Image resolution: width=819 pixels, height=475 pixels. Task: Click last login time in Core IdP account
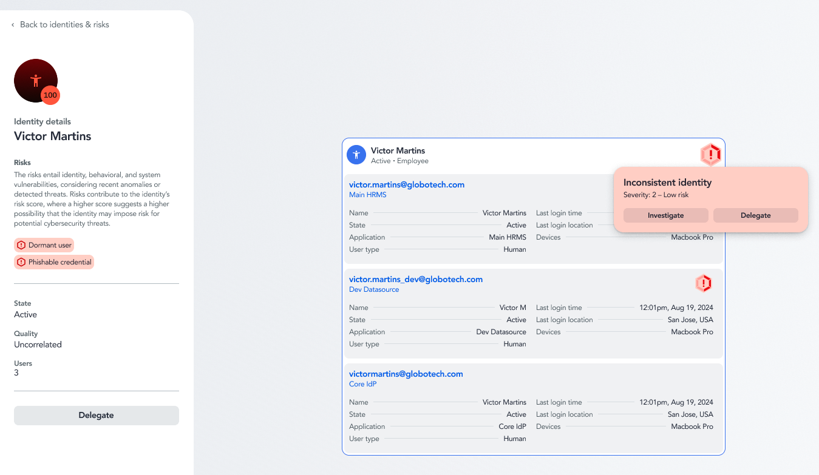(676, 402)
